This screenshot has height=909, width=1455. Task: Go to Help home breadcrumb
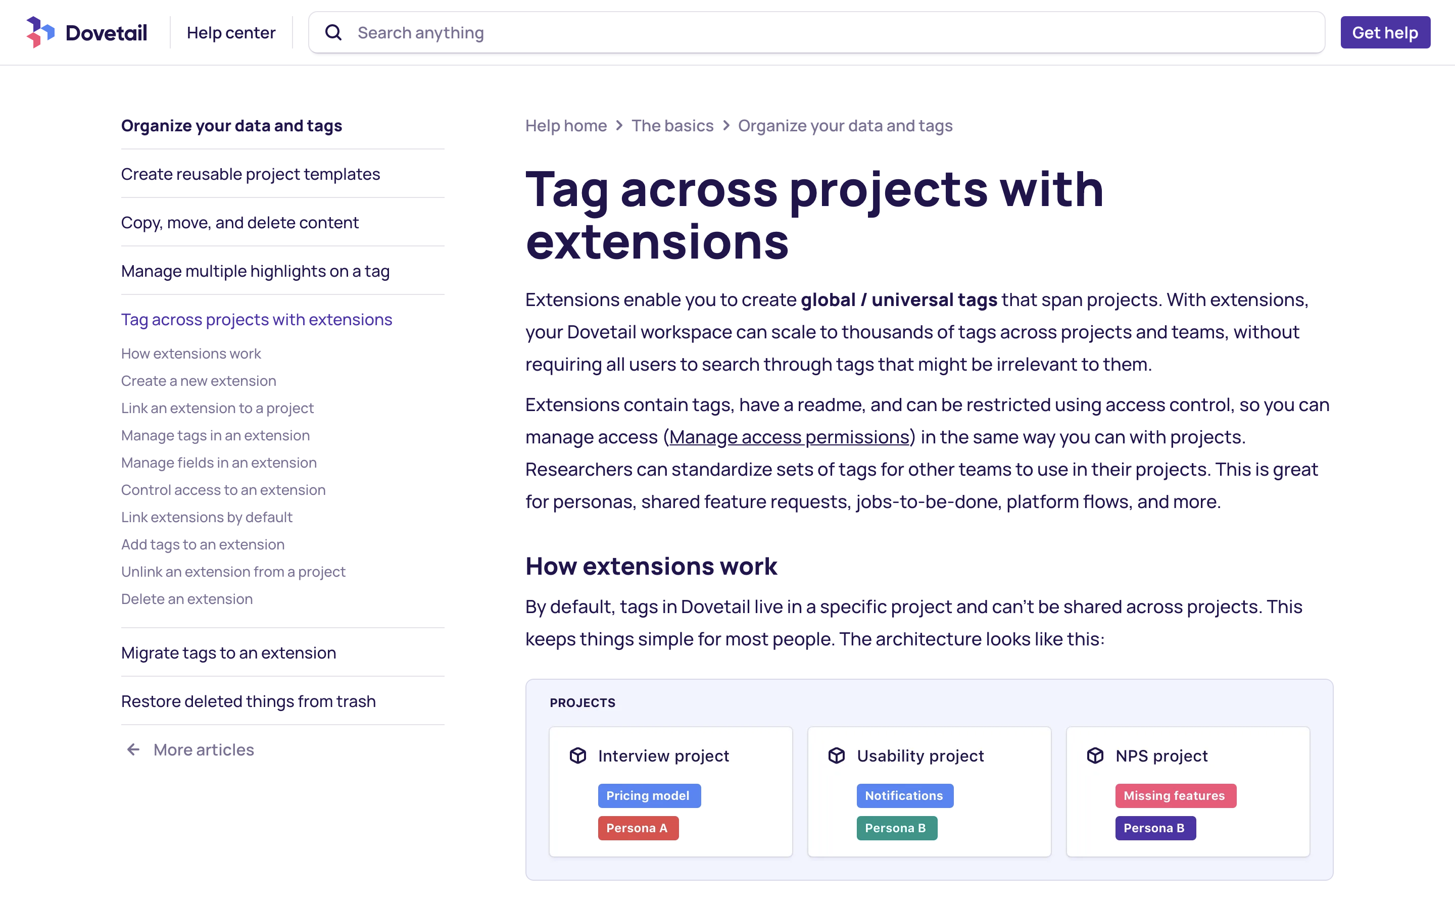pos(566,126)
